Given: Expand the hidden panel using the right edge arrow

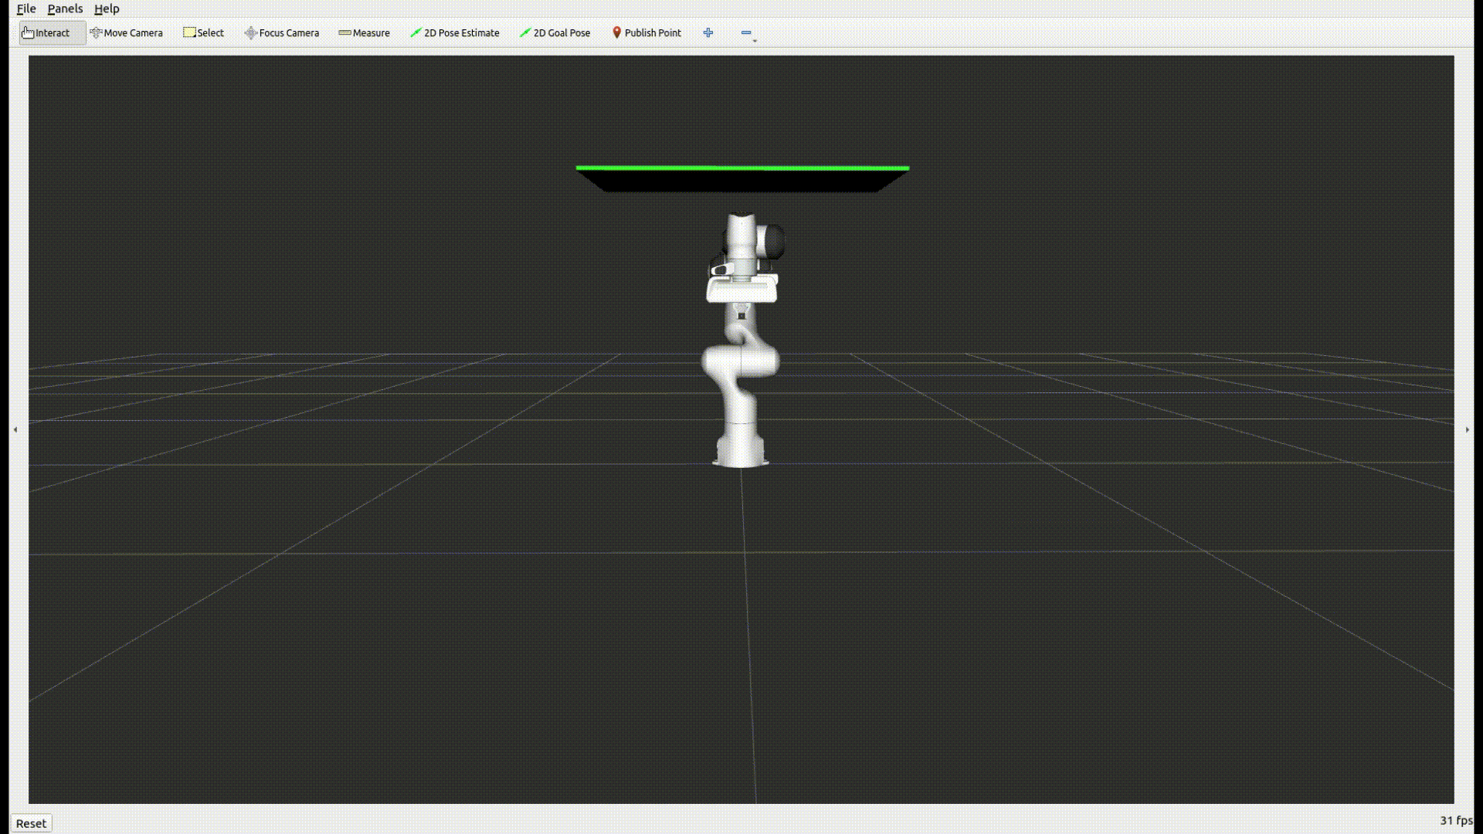Looking at the screenshot, I should 1467,430.
